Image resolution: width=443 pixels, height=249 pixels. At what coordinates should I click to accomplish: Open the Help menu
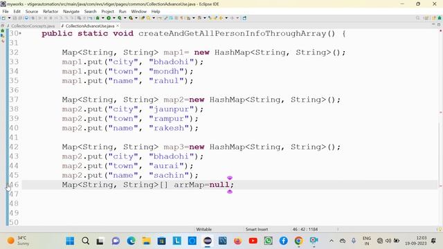pyautogui.click(x=156, y=11)
